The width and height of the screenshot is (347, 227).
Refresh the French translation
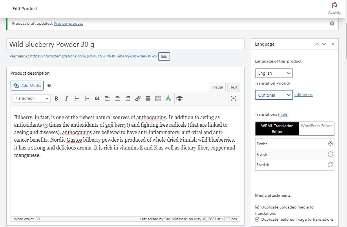[x=331, y=154]
